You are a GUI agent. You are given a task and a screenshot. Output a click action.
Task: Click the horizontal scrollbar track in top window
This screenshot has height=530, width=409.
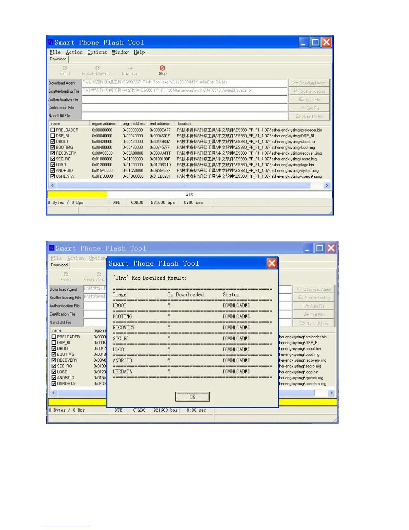(183, 185)
